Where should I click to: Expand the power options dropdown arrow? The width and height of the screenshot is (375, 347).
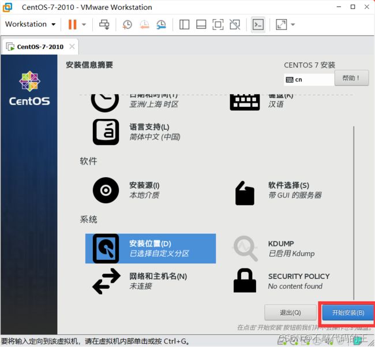click(x=84, y=24)
